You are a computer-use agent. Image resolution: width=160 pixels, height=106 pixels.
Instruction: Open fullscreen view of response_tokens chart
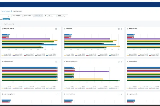119,94
